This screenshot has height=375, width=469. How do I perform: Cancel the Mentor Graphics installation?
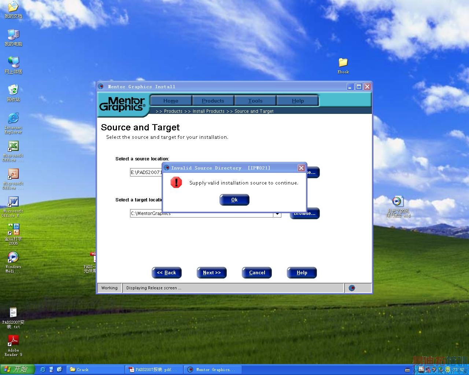tap(257, 273)
